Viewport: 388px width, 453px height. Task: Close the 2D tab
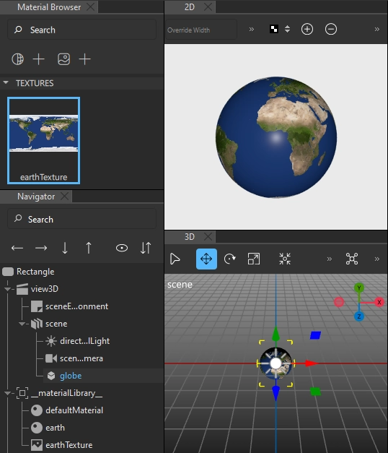click(x=208, y=7)
